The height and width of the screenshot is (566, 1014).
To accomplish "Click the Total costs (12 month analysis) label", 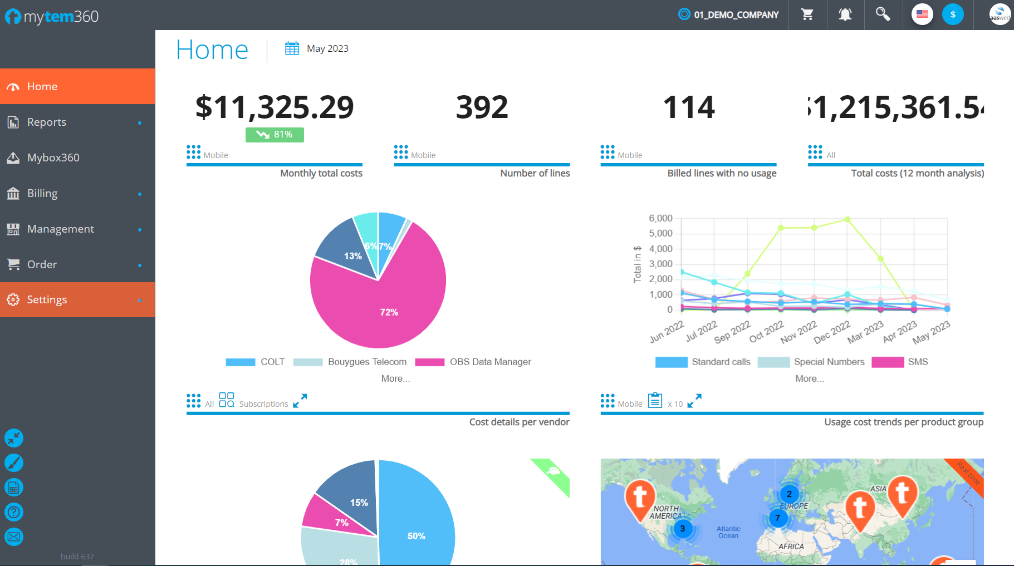I will click(x=917, y=173).
